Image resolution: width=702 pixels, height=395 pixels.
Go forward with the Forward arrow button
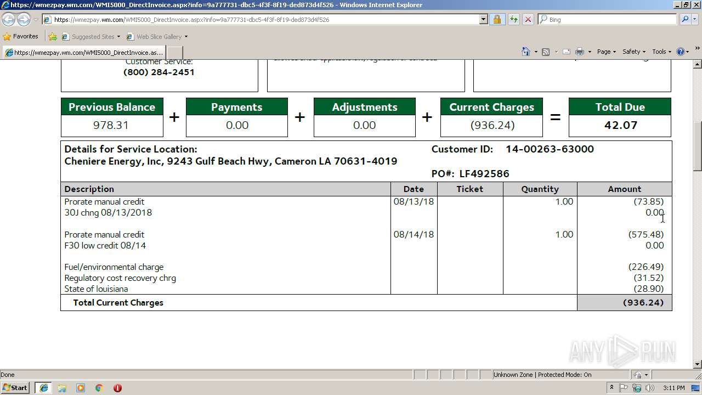23,19
